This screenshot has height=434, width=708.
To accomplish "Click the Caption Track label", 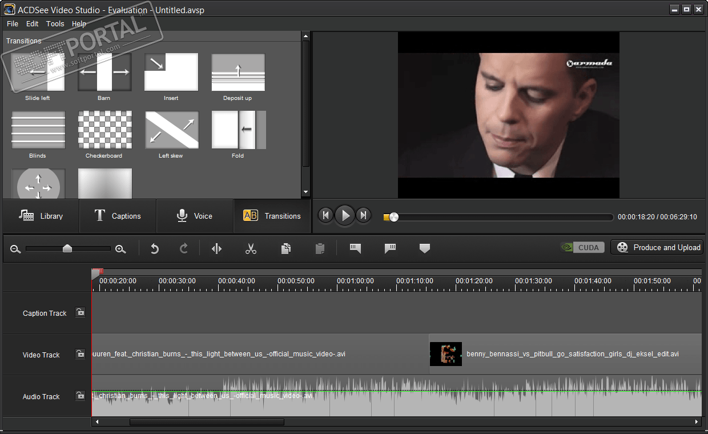I will pos(45,314).
